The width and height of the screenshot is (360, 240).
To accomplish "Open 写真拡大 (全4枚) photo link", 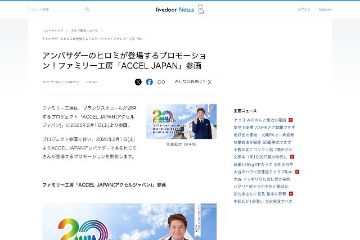I will point(181,144).
